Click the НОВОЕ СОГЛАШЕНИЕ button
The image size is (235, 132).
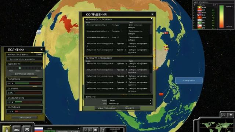[x=106, y=108]
